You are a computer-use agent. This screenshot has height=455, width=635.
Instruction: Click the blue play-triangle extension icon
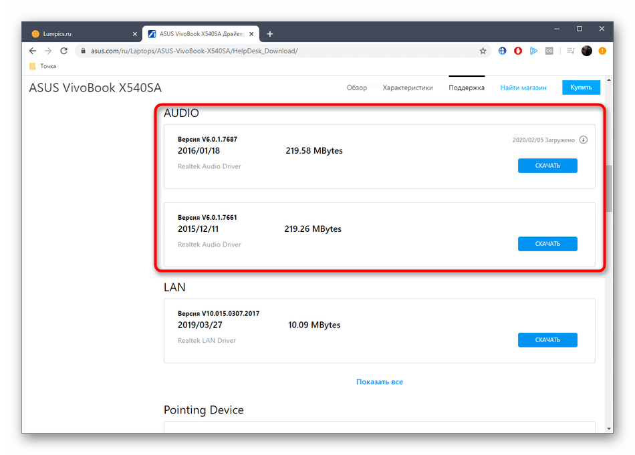[x=533, y=51]
